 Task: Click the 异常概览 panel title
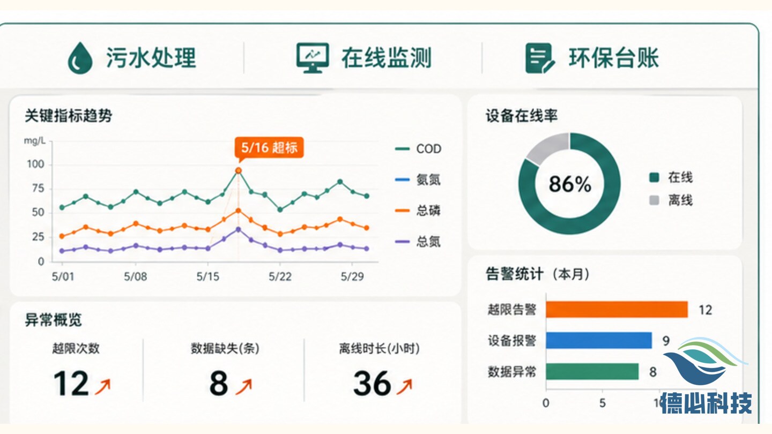click(54, 320)
